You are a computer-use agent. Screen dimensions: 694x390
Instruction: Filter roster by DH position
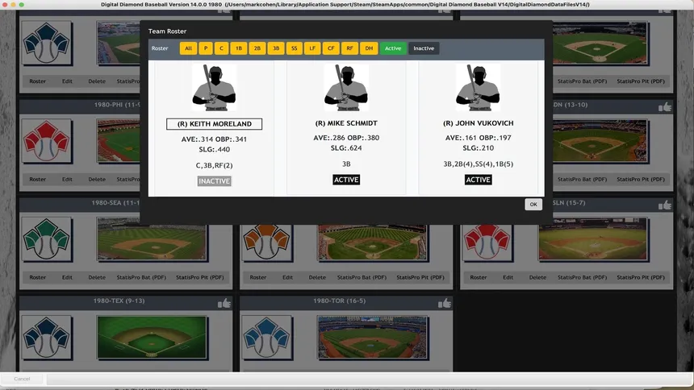tap(369, 48)
